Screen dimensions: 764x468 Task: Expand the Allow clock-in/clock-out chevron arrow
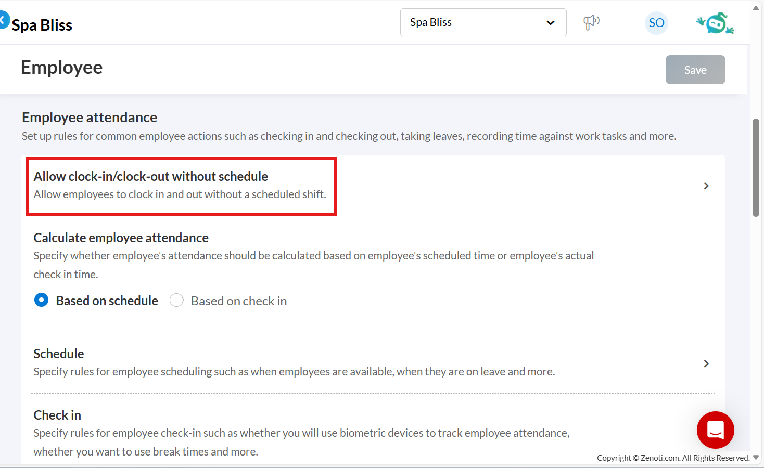pos(706,186)
